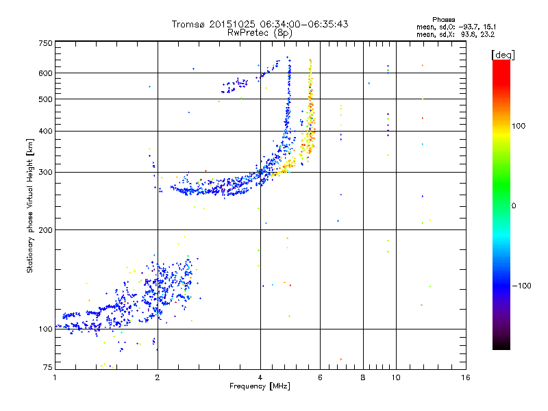Image resolution: width=548 pixels, height=411 pixels.
Task: Click the x-axis tick label '8'
Action: click(363, 377)
